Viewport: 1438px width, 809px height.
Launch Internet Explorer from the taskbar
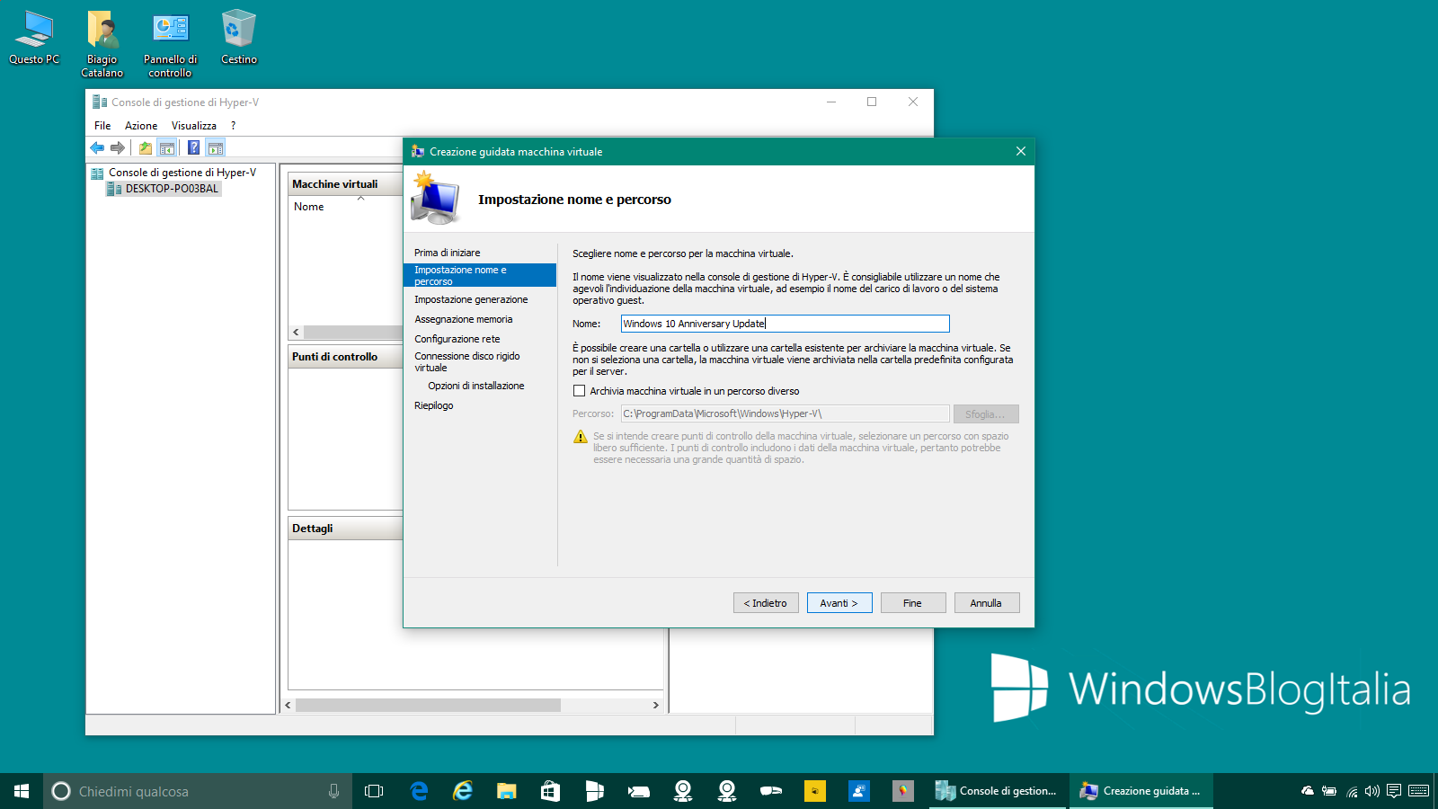click(463, 791)
